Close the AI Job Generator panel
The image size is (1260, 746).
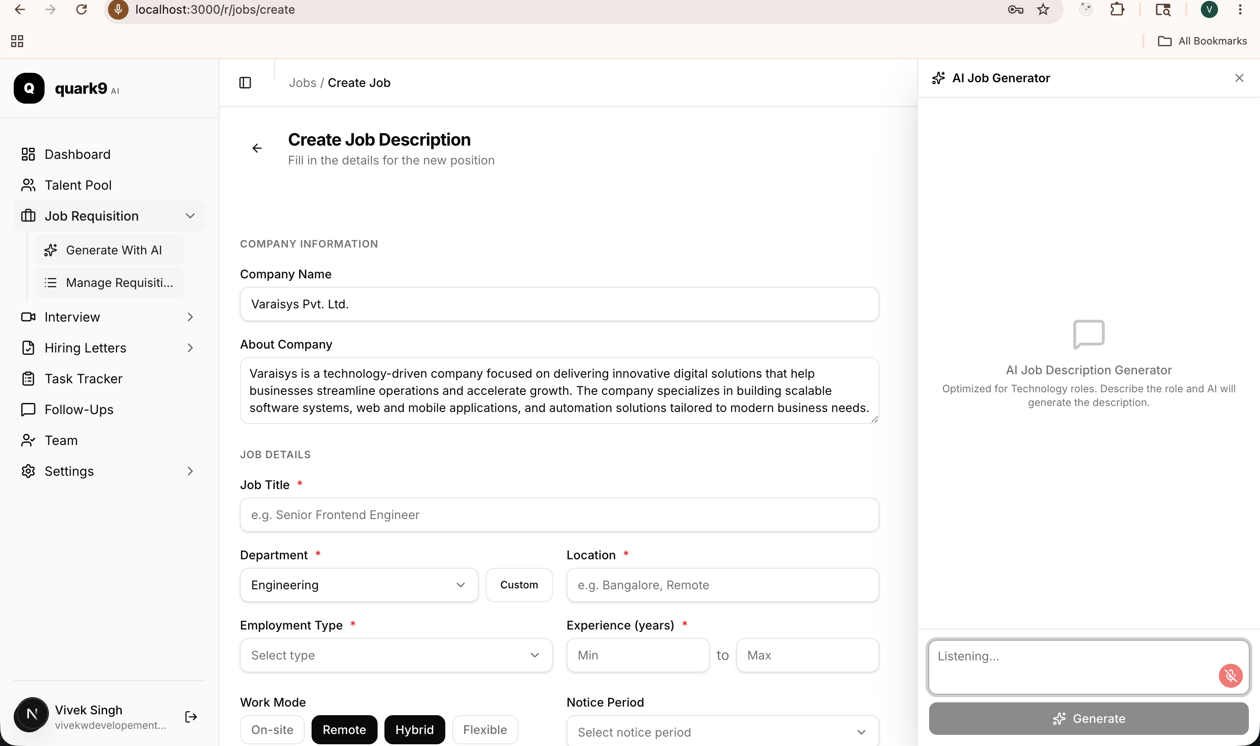click(1239, 78)
